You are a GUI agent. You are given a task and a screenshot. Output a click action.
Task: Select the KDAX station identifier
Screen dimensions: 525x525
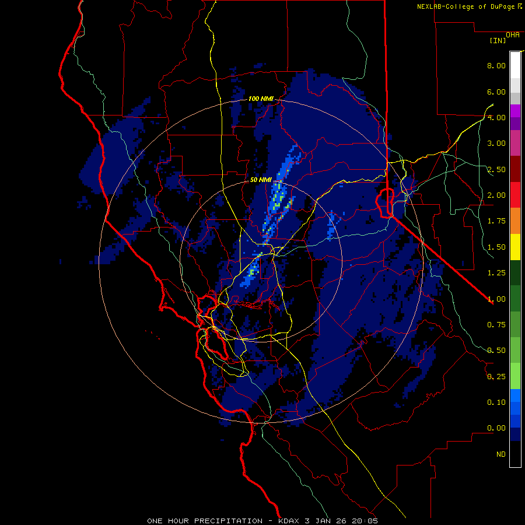pyautogui.click(x=289, y=521)
